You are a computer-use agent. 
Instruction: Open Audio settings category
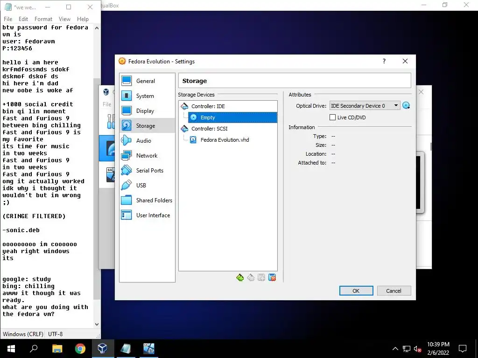point(147,141)
